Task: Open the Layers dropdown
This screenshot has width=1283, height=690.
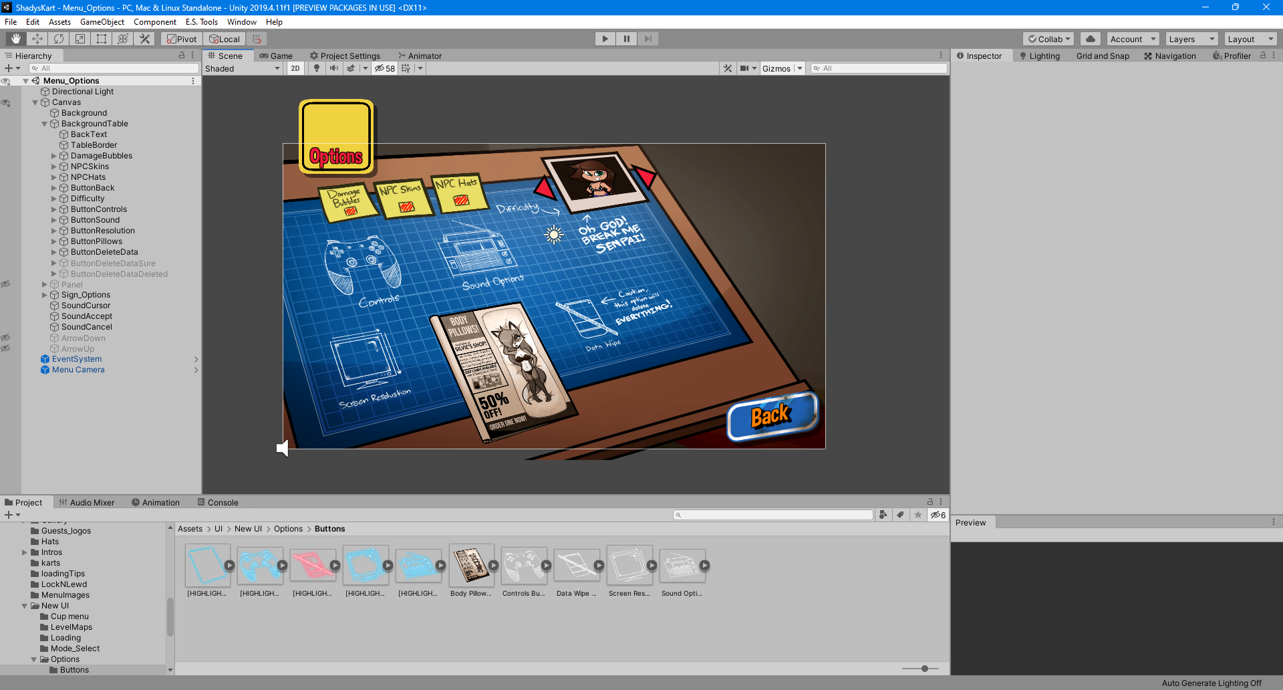Action: click(1191, 39)
